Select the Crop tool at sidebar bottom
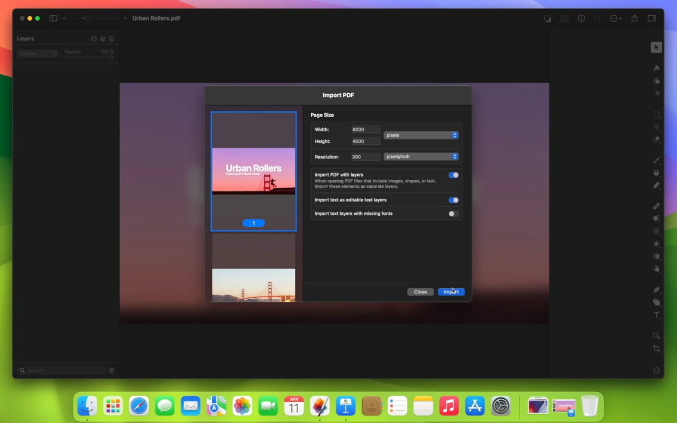The image size is (677, 423). 656,348
